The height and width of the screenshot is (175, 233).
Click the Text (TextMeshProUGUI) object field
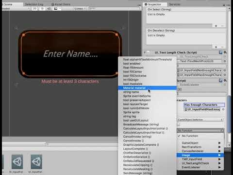200,61
